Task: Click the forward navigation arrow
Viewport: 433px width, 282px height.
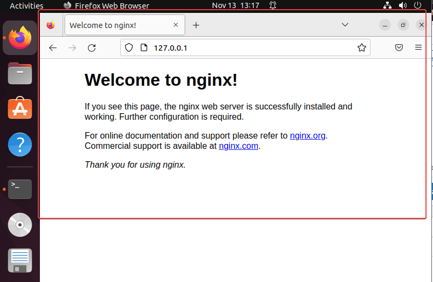Action: click(72, 48)
